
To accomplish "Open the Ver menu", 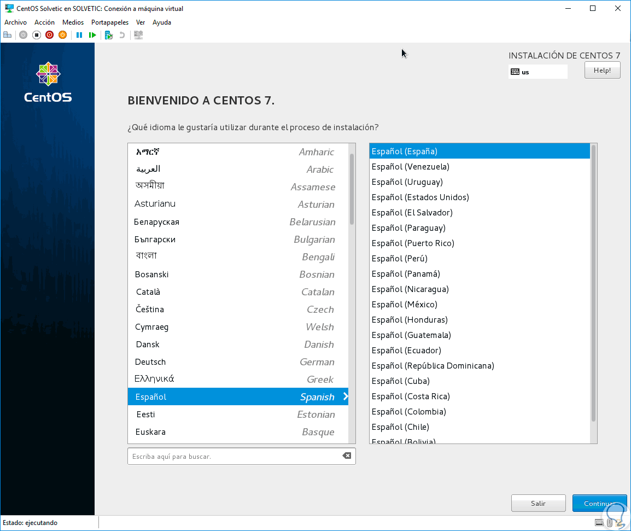I will click(x=141, y=22).
